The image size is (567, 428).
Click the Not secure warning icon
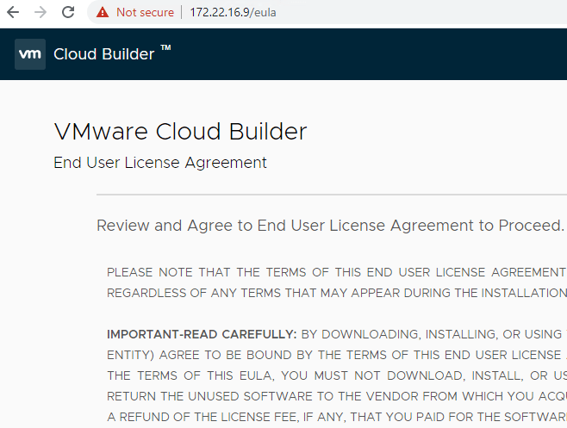tap(103, 12)
